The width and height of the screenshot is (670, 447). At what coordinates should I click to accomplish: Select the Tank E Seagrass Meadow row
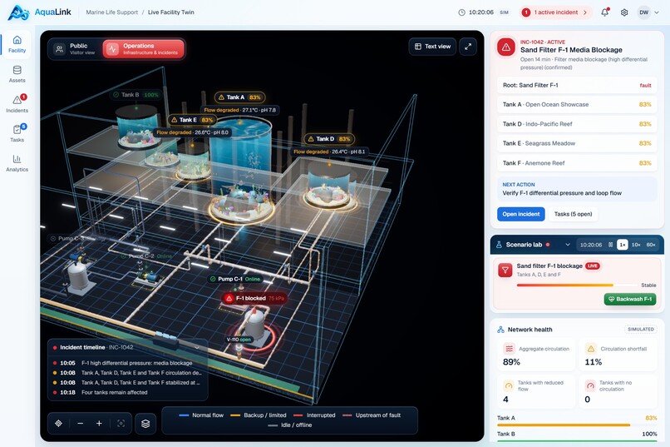pyautogui.click(x=577, y=143)
